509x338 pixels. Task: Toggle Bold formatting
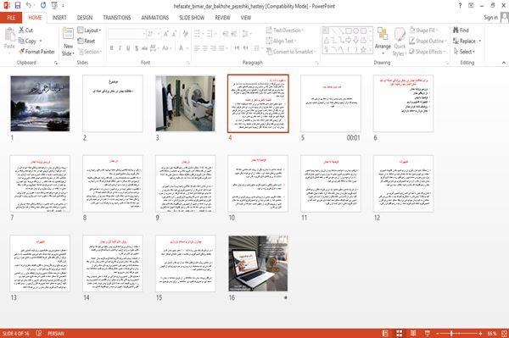click(112, 48)
